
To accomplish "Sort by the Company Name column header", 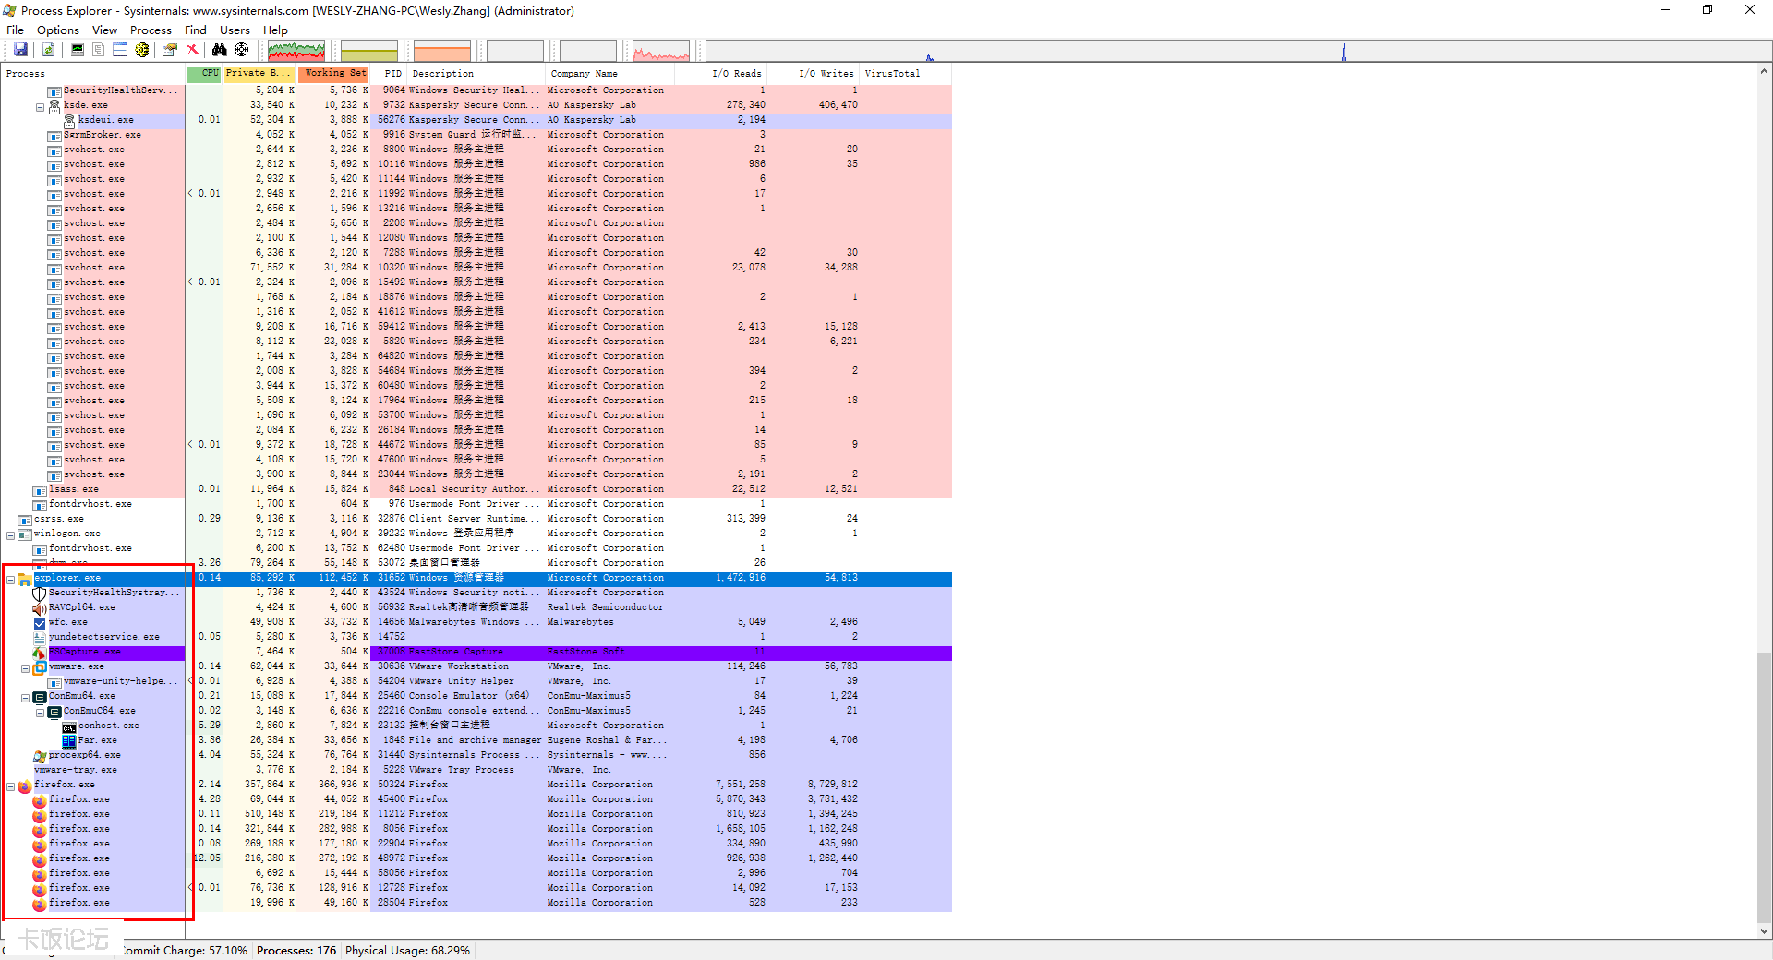I will (610, 74).
